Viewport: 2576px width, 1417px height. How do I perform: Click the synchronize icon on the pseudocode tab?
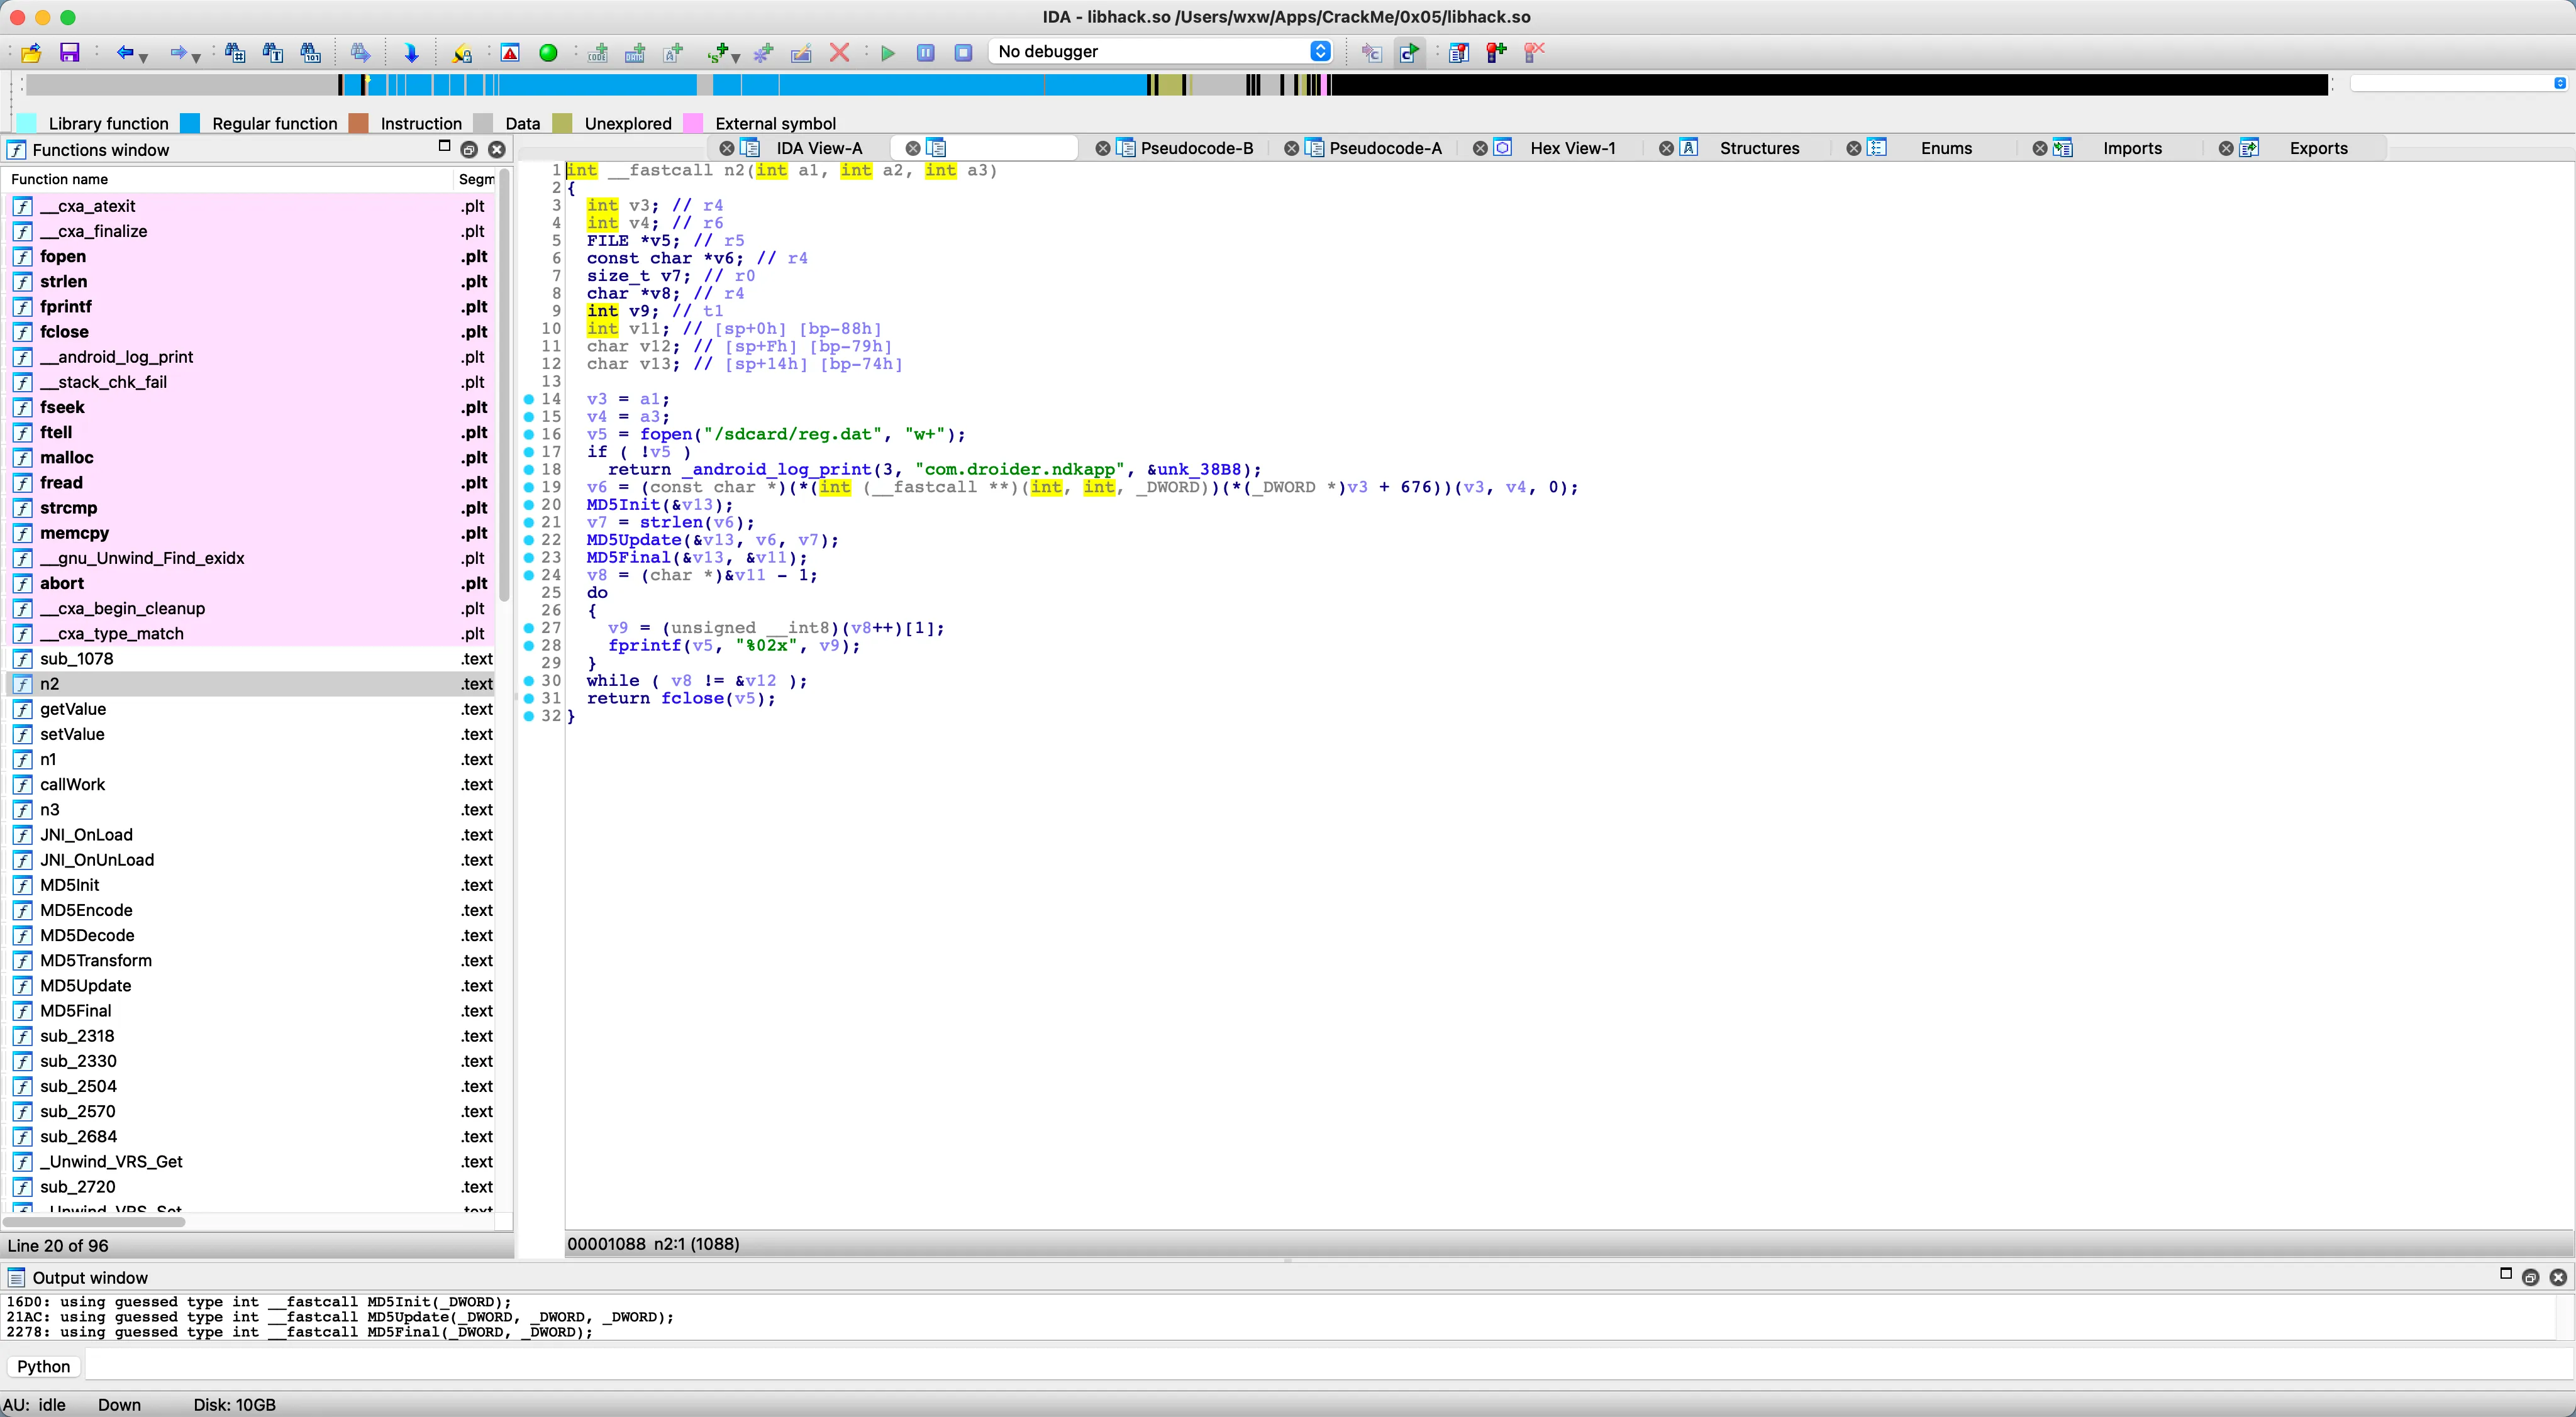(x=937, y=147)
